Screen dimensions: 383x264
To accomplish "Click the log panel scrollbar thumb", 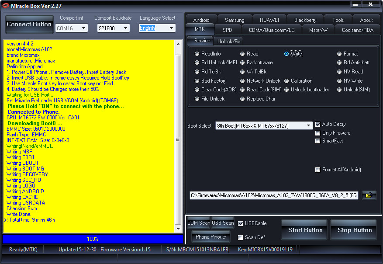I will pyautogui.click(x=178, y=139).
